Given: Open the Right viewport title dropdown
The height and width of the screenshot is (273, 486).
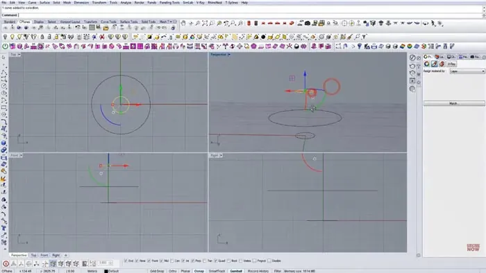Looking at the screenshot, I should [221, 155].
